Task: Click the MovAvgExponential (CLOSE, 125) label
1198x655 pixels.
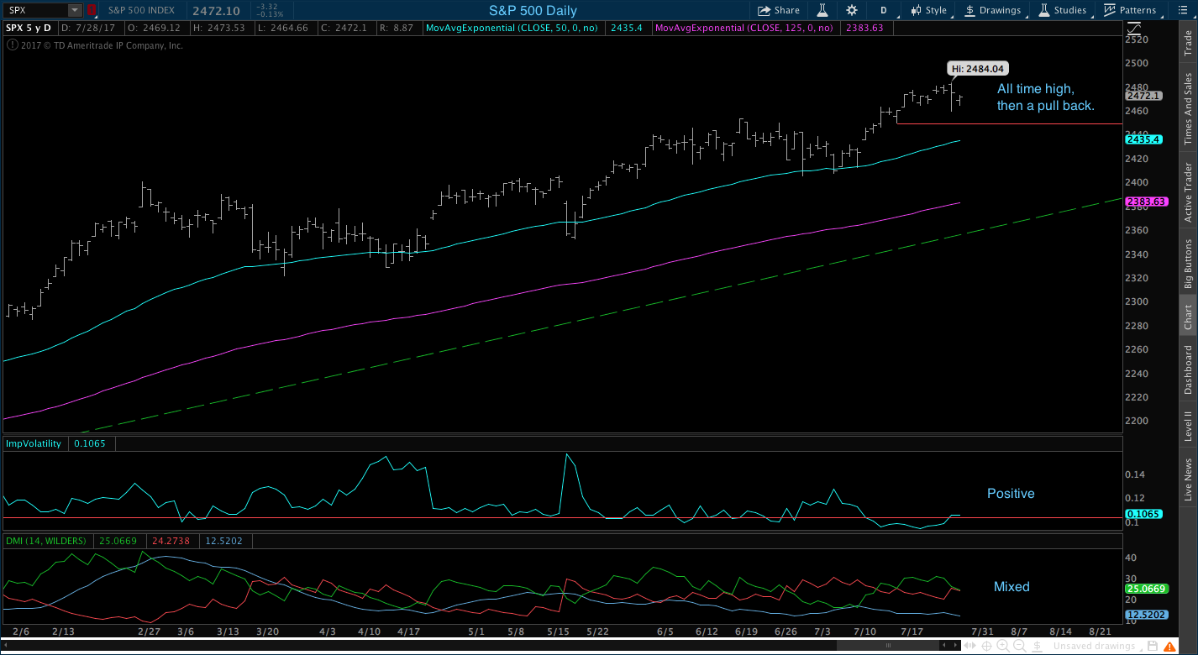Action: (x=744, y=28)
